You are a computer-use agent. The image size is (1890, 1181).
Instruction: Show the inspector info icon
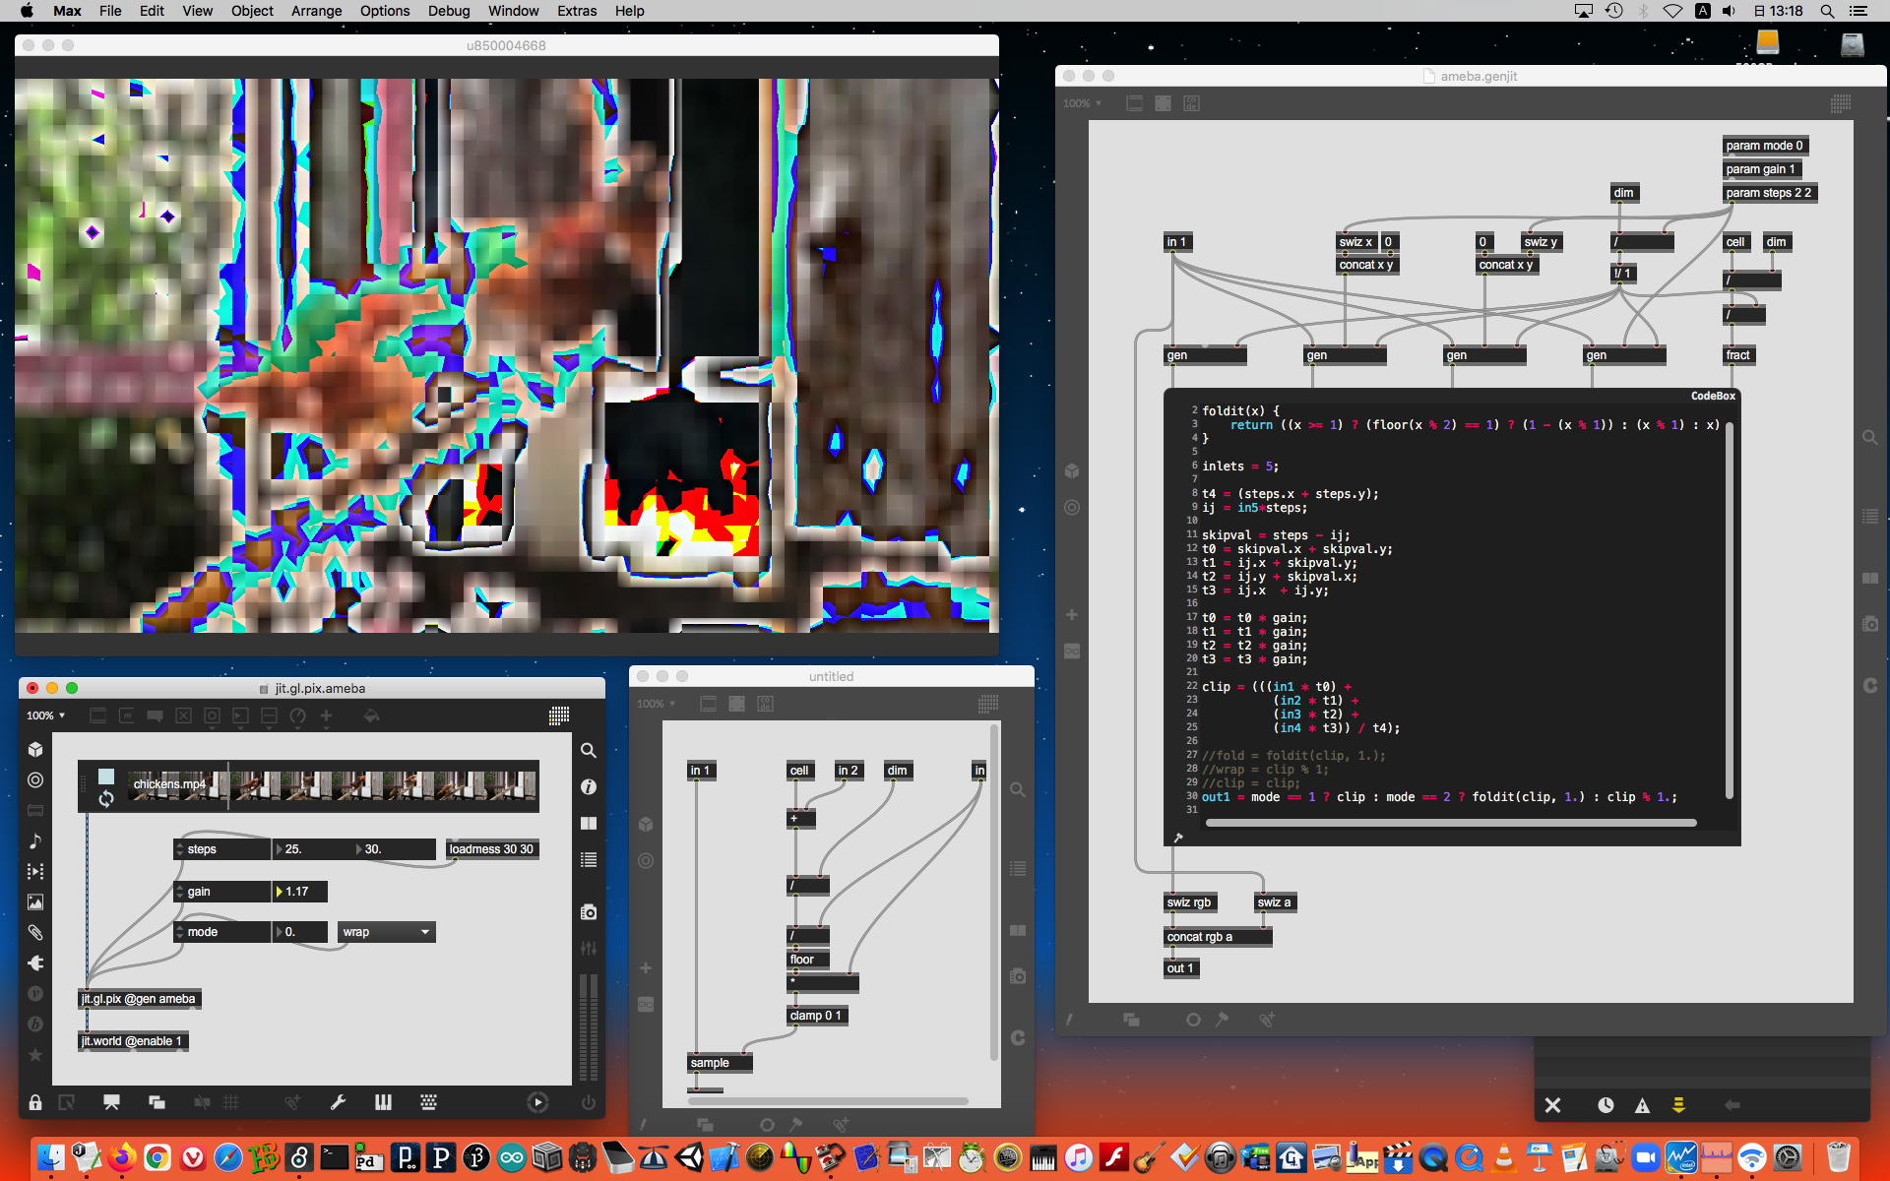click(x=589, y=787)
